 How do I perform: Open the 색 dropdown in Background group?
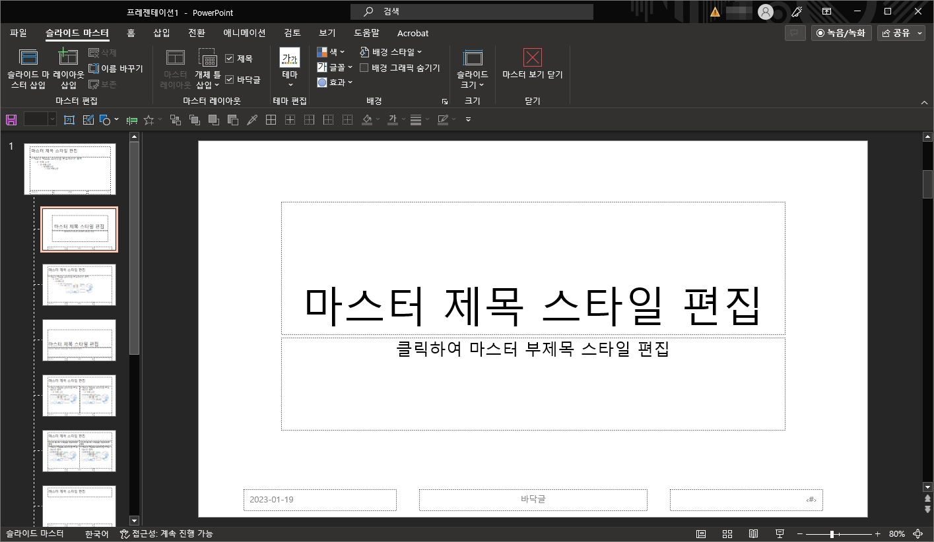point(331,51)
